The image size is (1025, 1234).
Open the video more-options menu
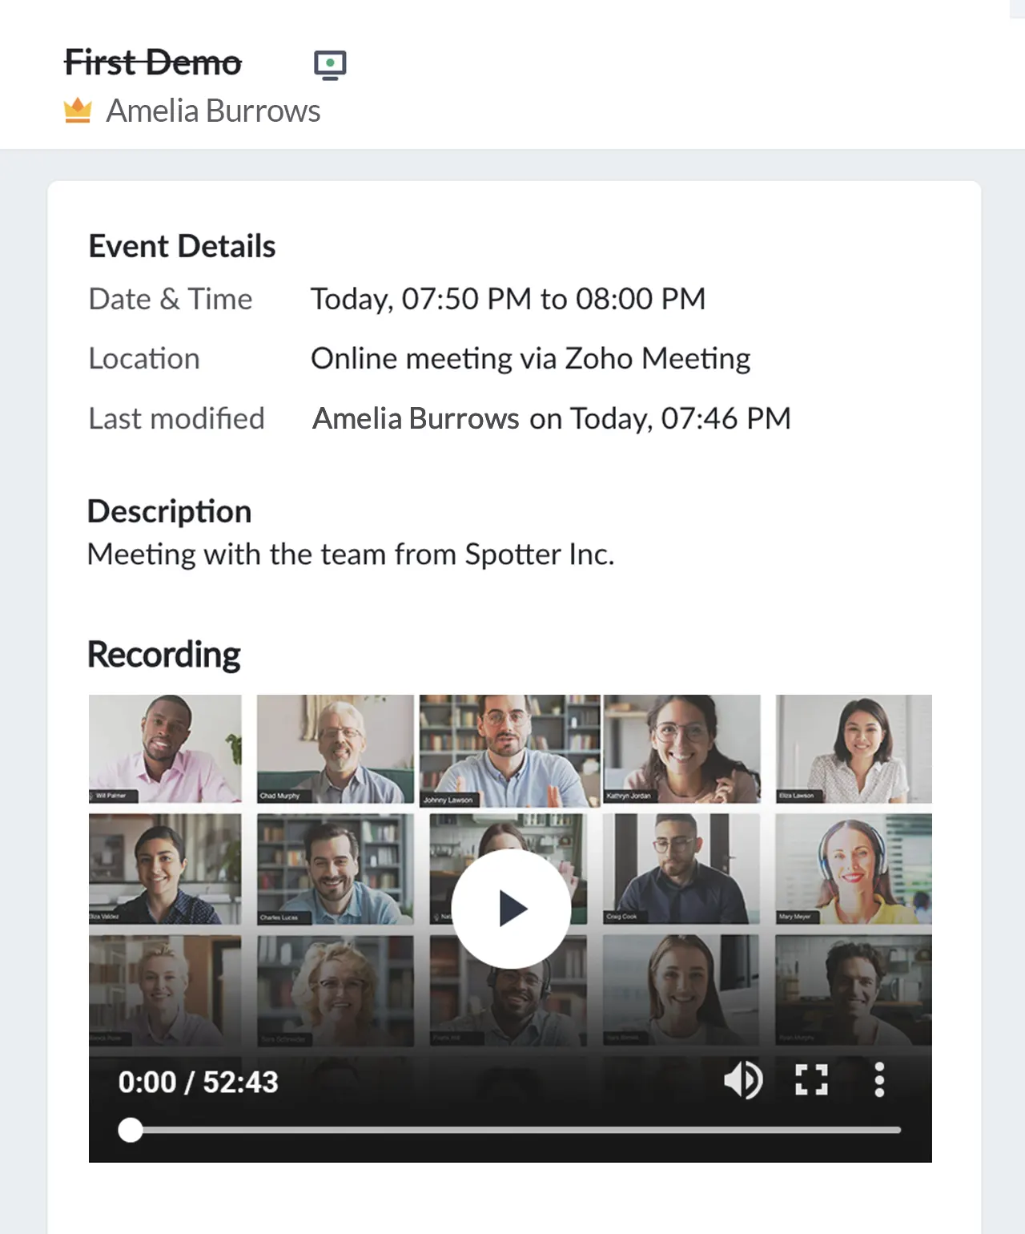point(879,1080)
